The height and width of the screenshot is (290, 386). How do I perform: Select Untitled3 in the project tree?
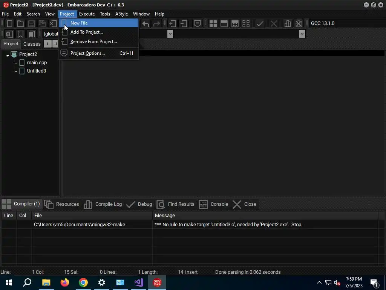coord(37,71)
